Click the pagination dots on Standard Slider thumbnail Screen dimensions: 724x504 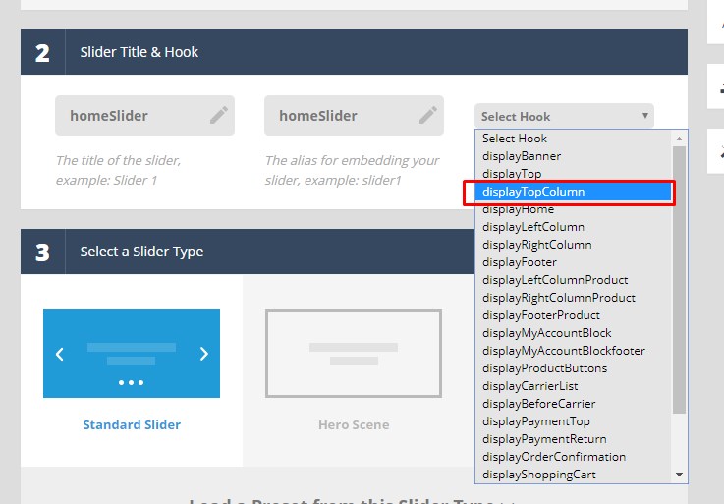click(131, 382)
